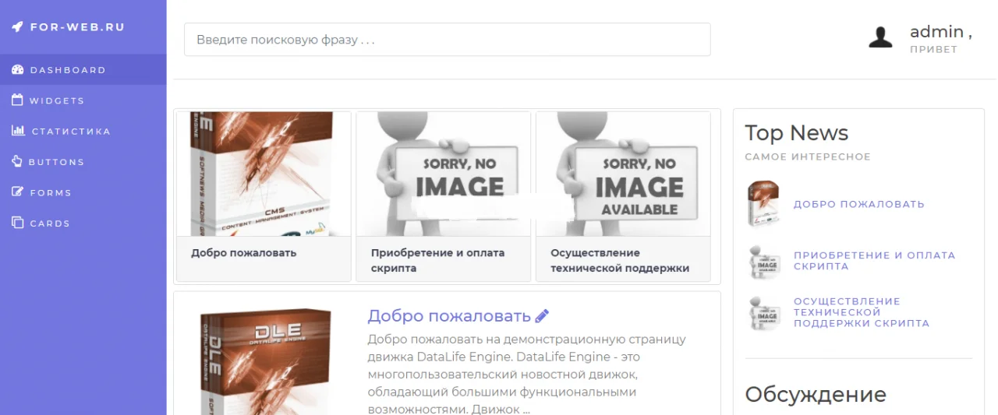Open Top News Осуществление поддержки thumbnail
This screenshot has height=415, width=998.
click(763, 312)
